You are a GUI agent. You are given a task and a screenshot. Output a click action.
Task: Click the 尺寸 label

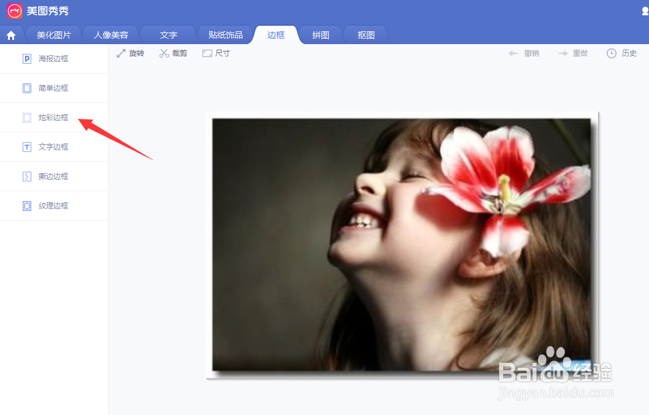(222, 53)
